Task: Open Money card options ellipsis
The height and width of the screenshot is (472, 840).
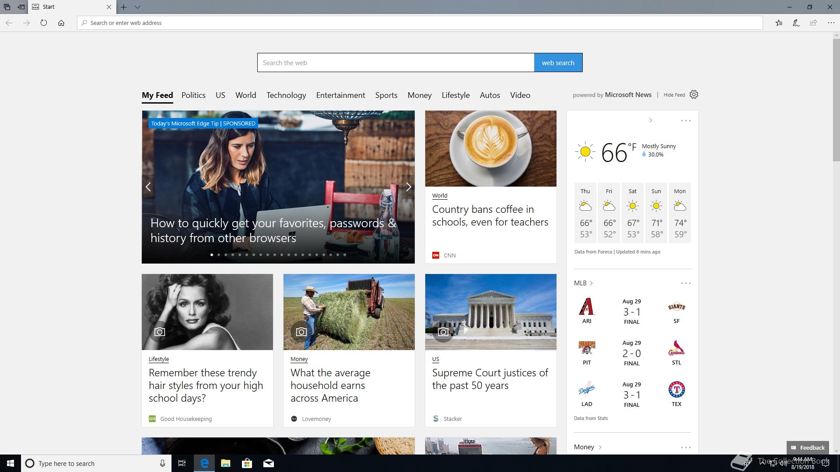Action: (x=686, y=448)
